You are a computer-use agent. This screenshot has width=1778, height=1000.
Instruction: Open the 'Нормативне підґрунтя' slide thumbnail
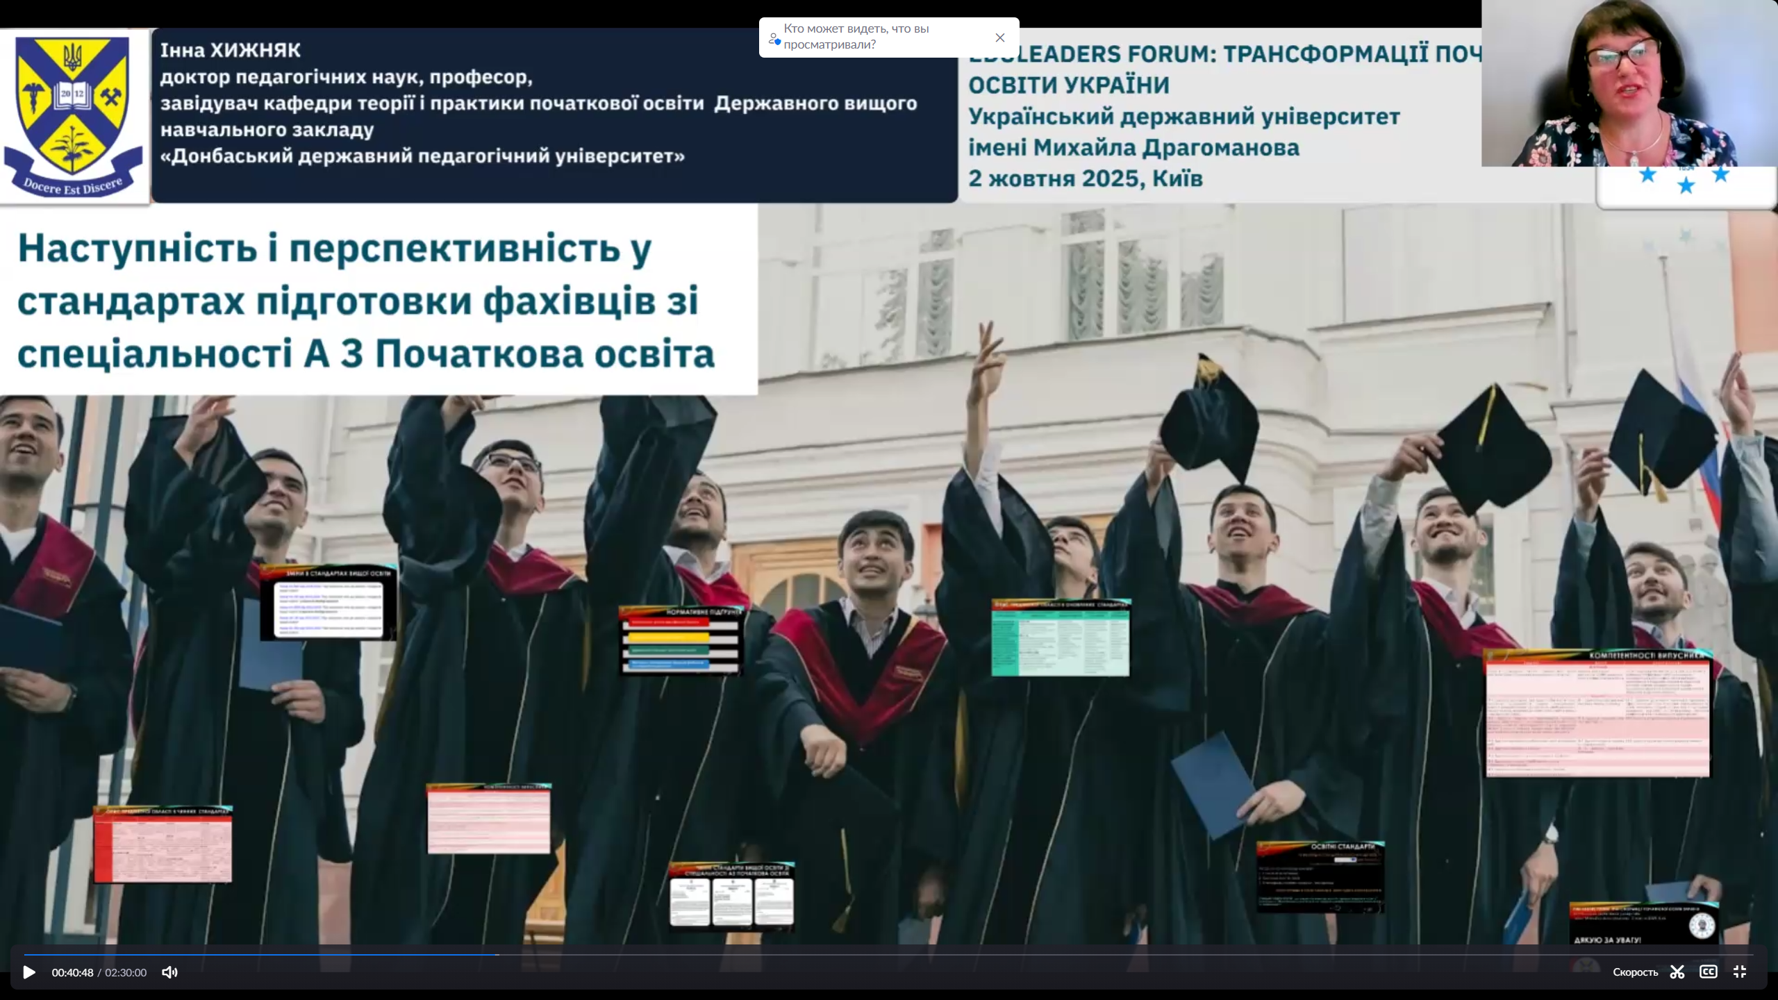tap(681, 640)
